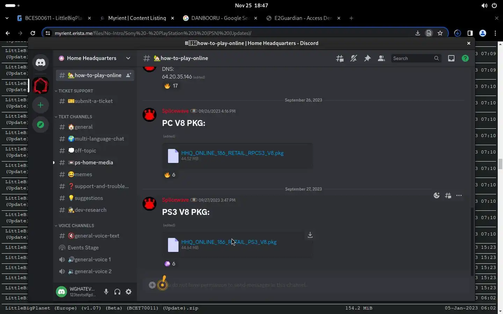
Task: Open Discord help question mark icon
Action: tap(465, 59)
